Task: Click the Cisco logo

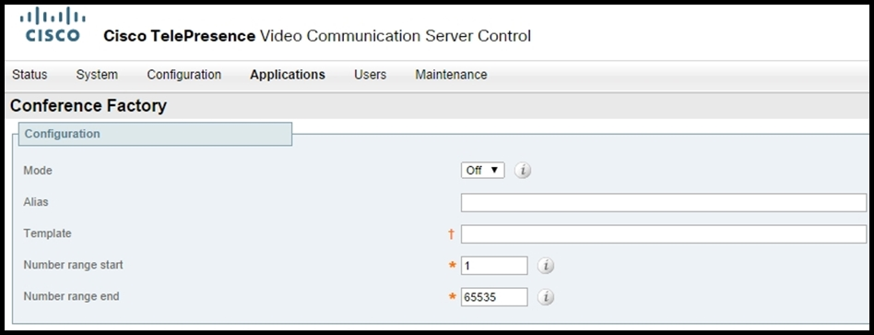Action: (53, 25)
